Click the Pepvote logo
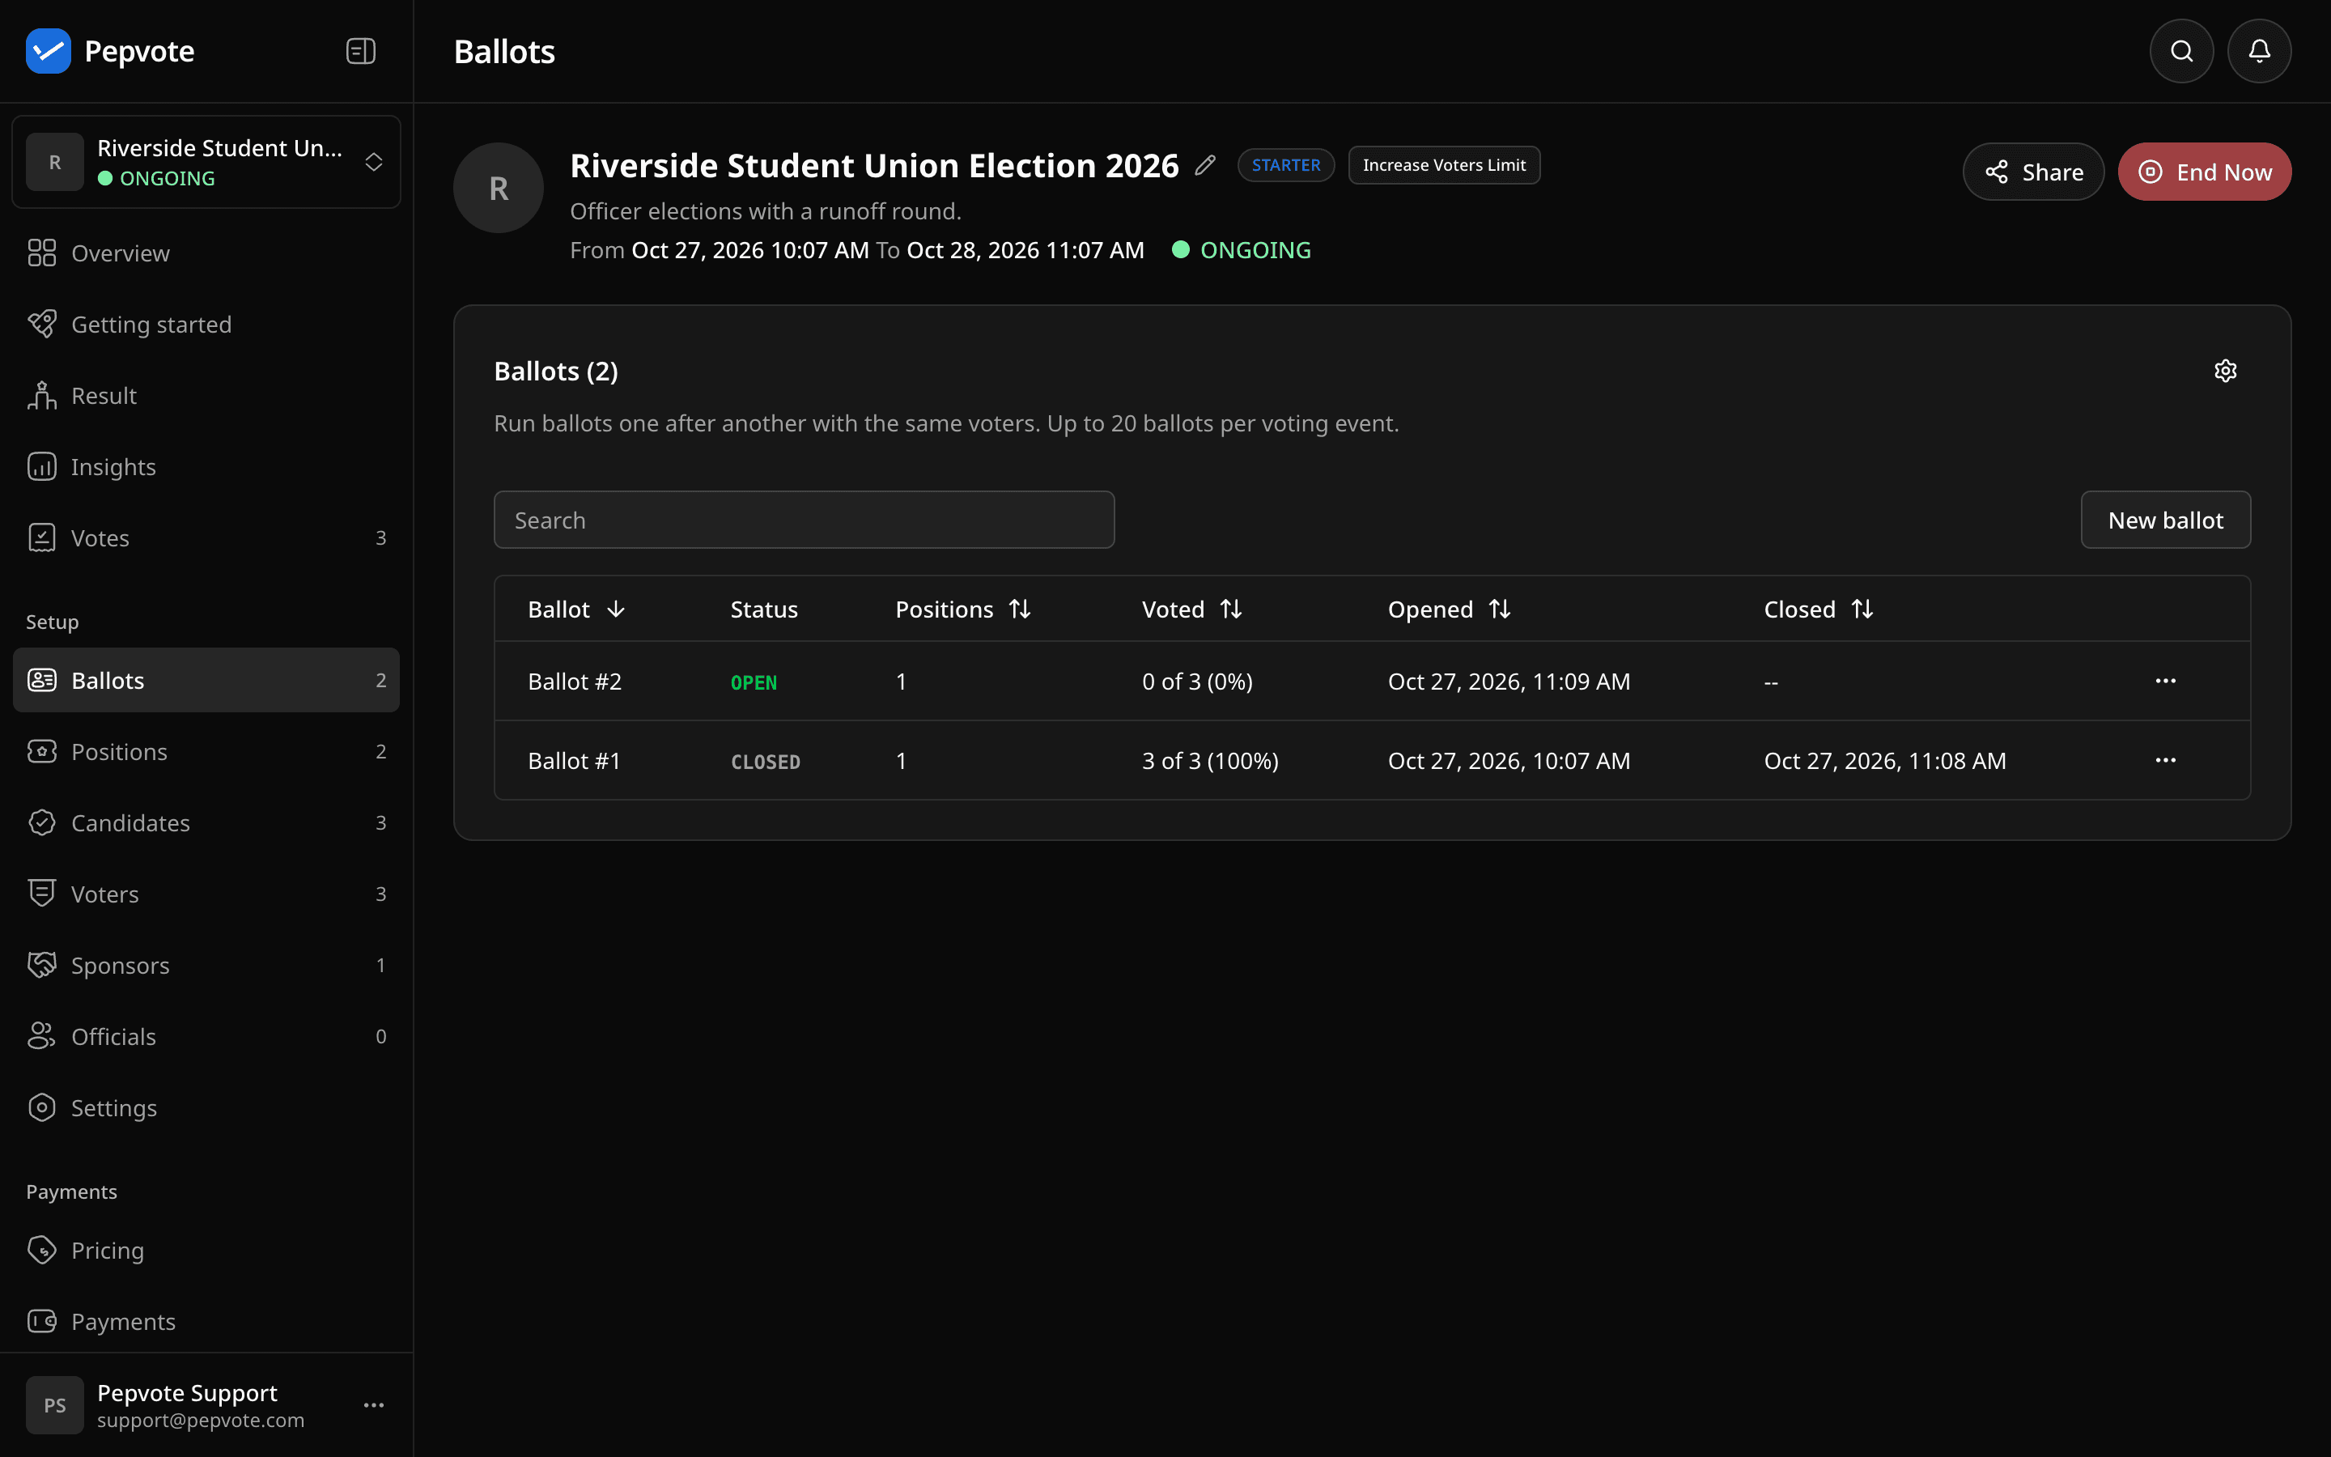The height and width of the screenshot is (1457, 2331). [49, 51]
